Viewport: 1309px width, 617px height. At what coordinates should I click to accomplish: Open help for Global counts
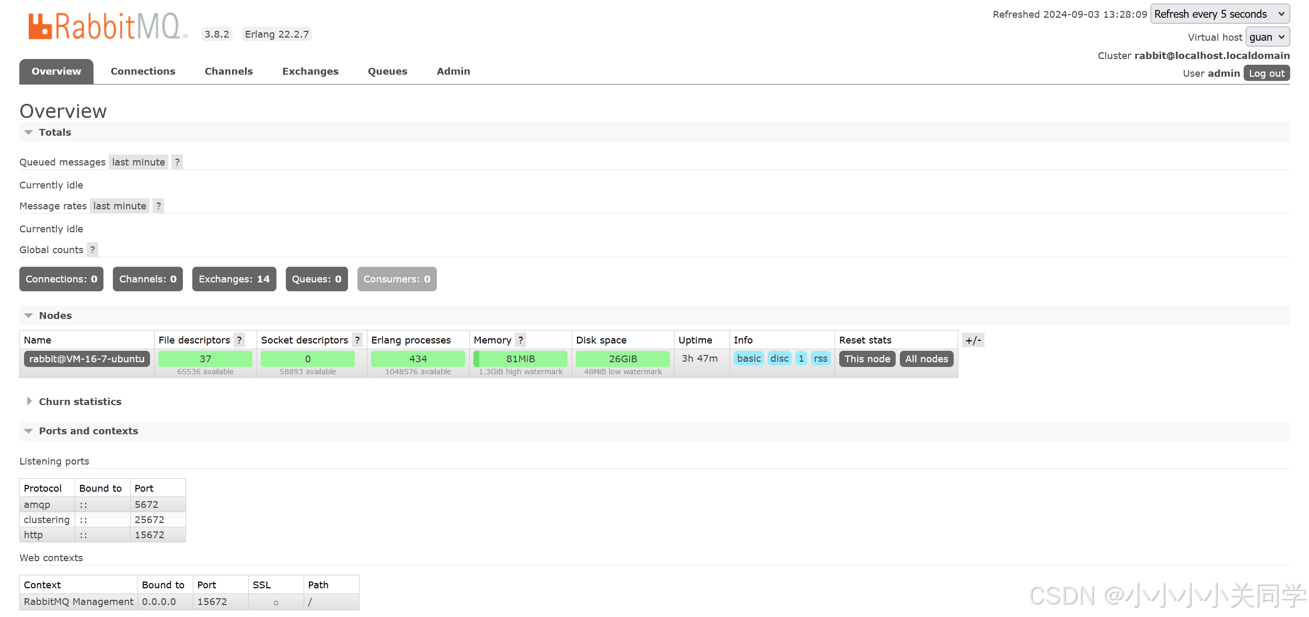pyautogui.click(x=92, y=250)
